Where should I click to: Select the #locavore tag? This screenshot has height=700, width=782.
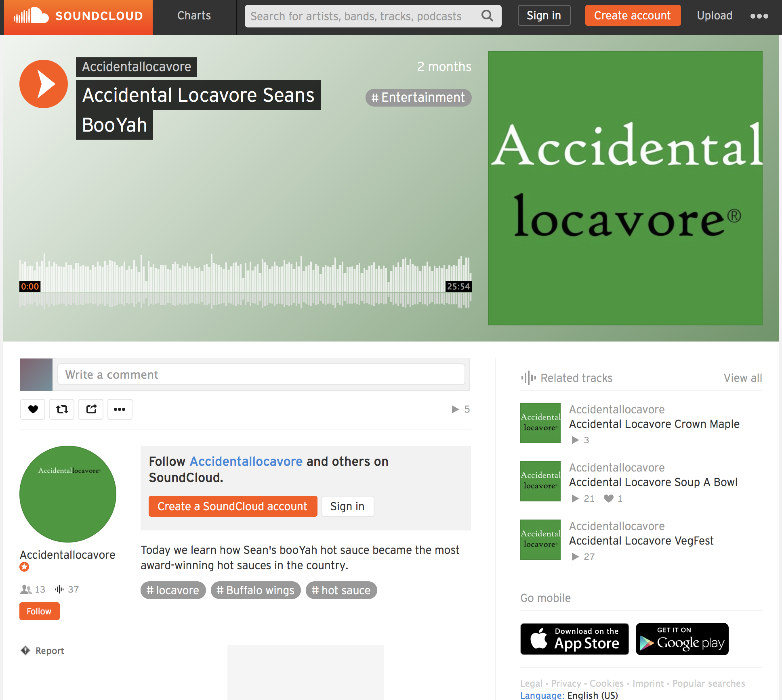click(173, 590)
